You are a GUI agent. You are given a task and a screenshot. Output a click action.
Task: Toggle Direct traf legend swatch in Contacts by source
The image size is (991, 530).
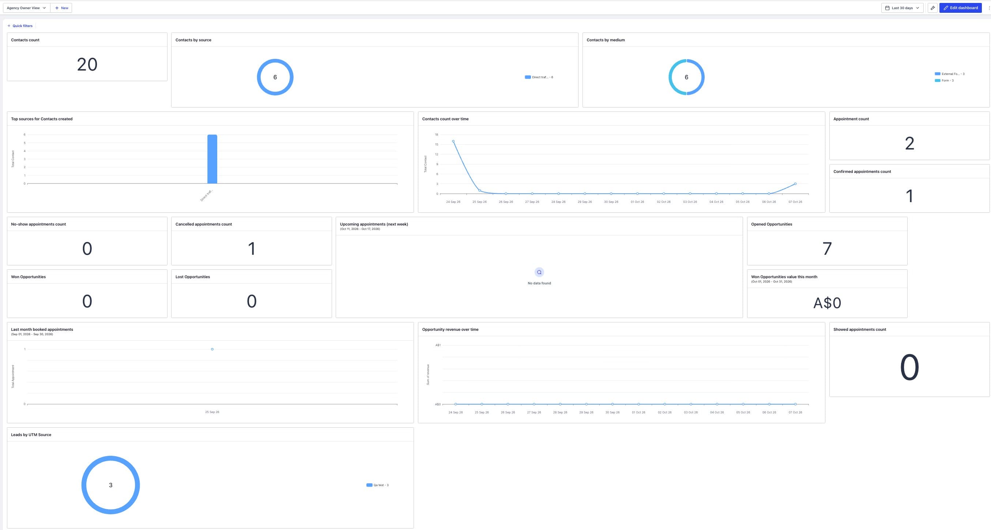[x=527, y=77]
